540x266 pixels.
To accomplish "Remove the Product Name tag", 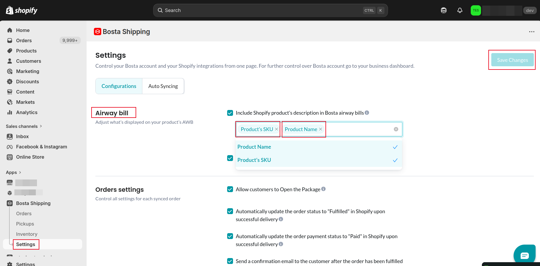I will pos(320,129).
